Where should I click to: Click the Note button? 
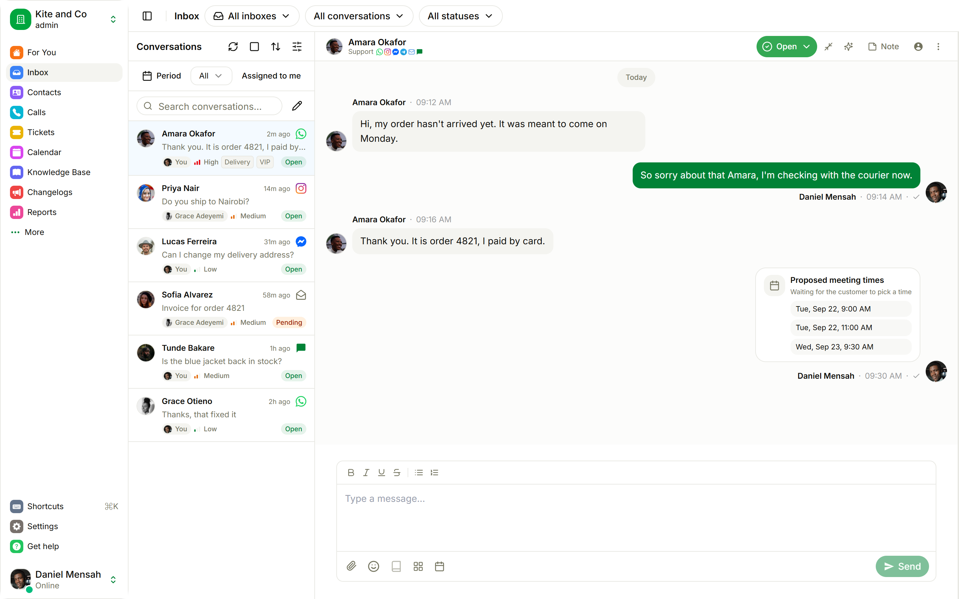click(x=883, y=47)
